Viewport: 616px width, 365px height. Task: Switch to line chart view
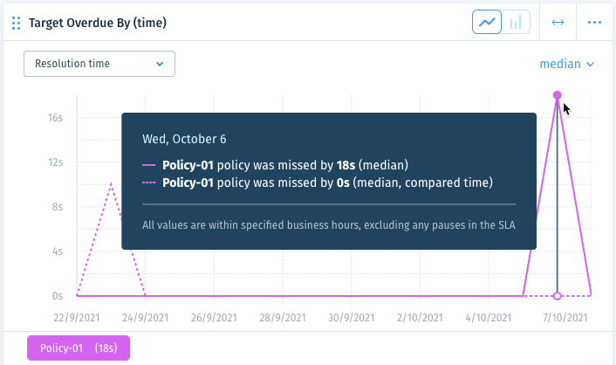[486, 22]
